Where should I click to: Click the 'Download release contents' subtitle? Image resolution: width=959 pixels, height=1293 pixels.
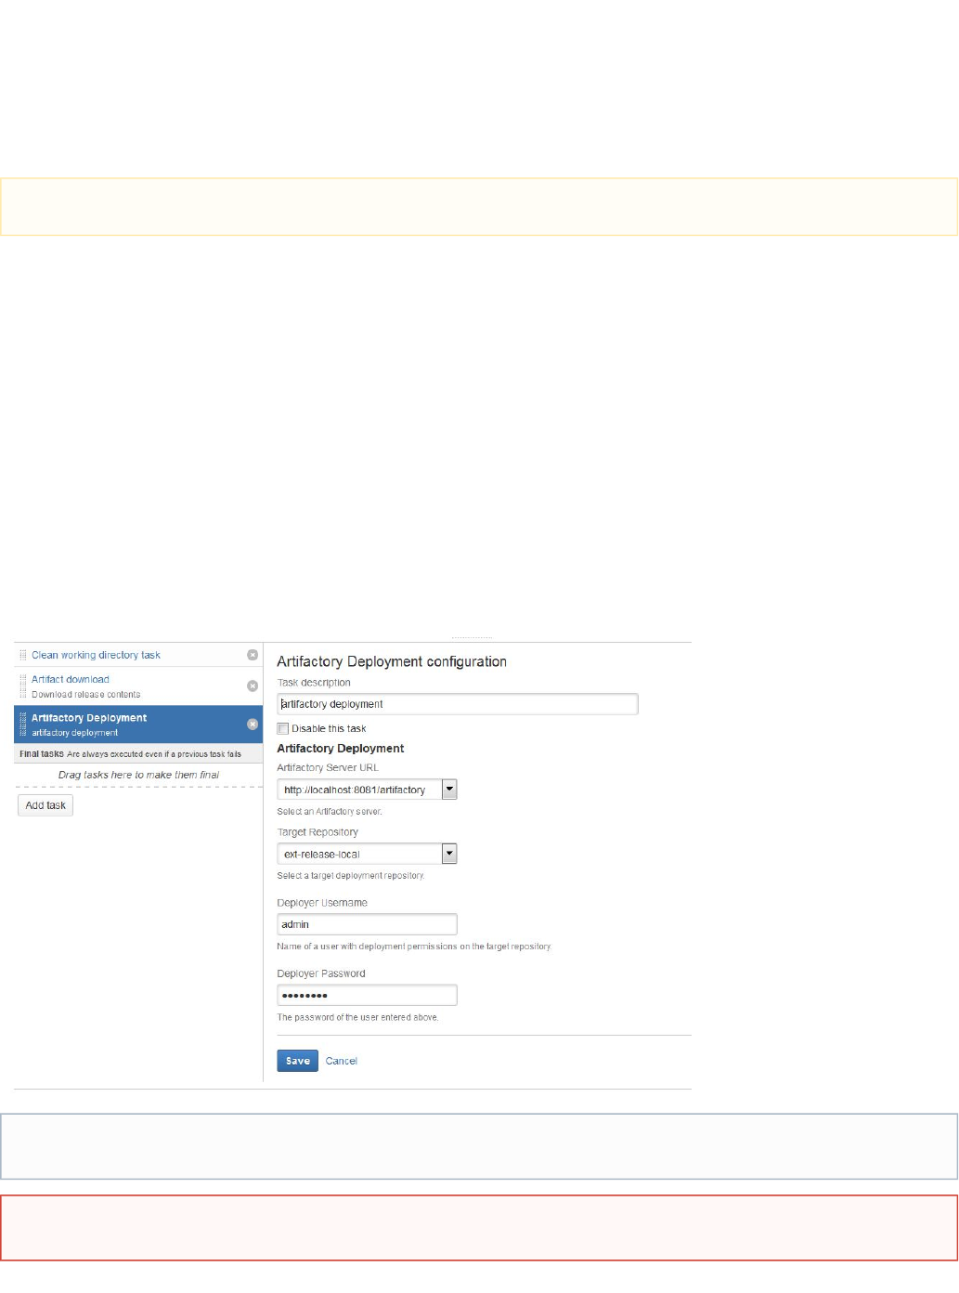tap(86, 694)
